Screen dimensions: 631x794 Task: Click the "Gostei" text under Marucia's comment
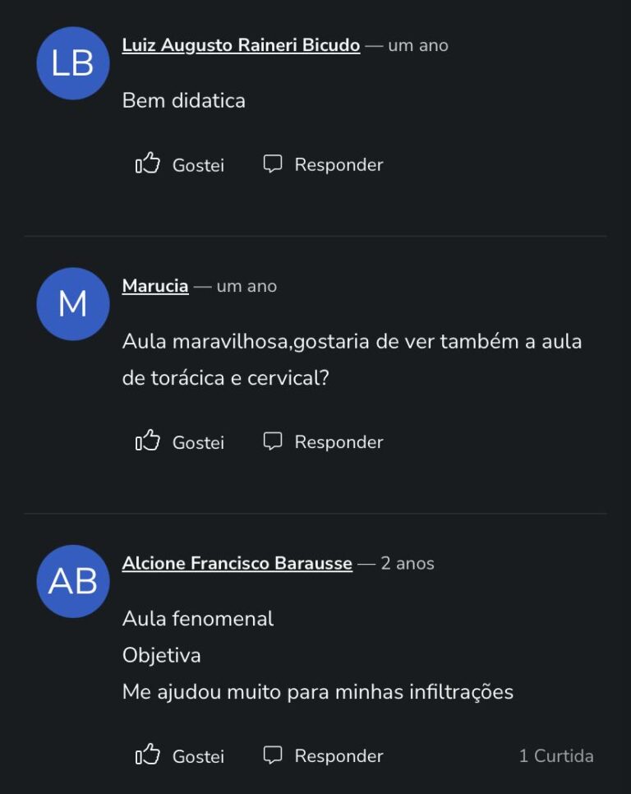pyautogui.click(x=198, y=442)
